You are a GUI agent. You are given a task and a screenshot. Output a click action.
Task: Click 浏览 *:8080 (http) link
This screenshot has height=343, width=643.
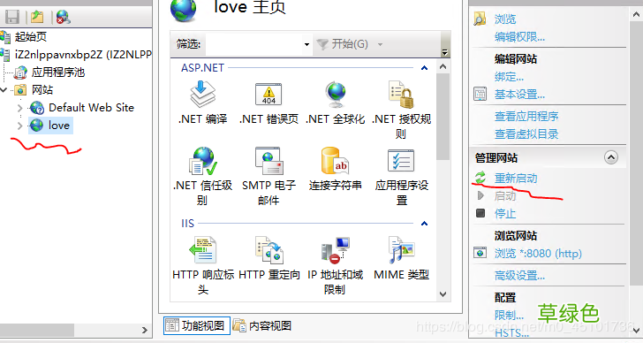coord(538,253)
